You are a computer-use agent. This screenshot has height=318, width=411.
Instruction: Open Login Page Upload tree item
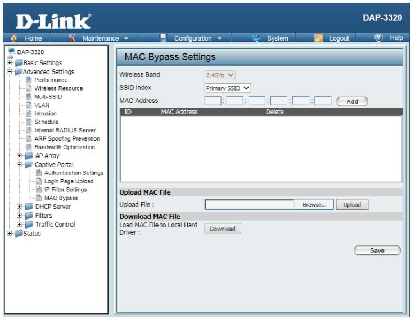(x=69, y=181)
